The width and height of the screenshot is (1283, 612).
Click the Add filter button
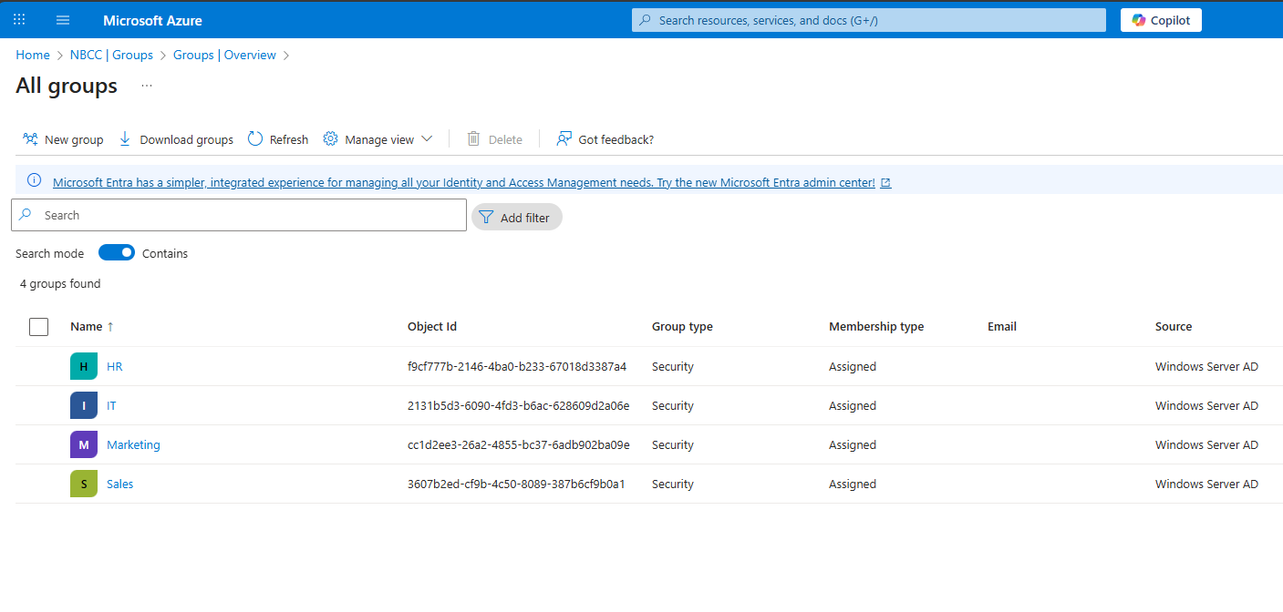[x=516, y=217]
